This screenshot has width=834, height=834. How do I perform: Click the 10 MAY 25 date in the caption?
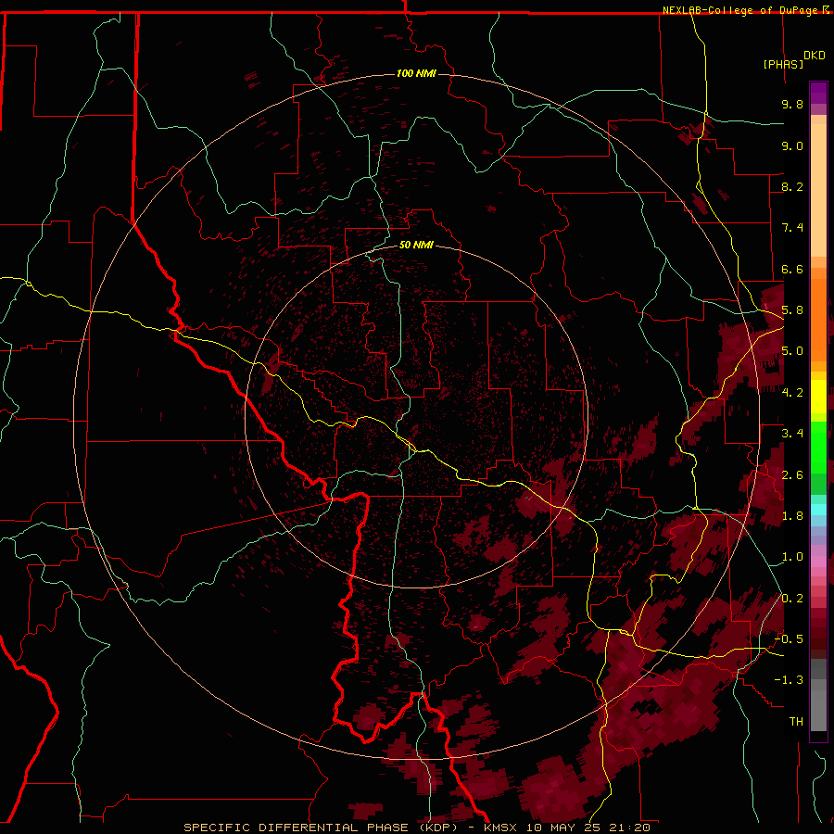point(562,828)
